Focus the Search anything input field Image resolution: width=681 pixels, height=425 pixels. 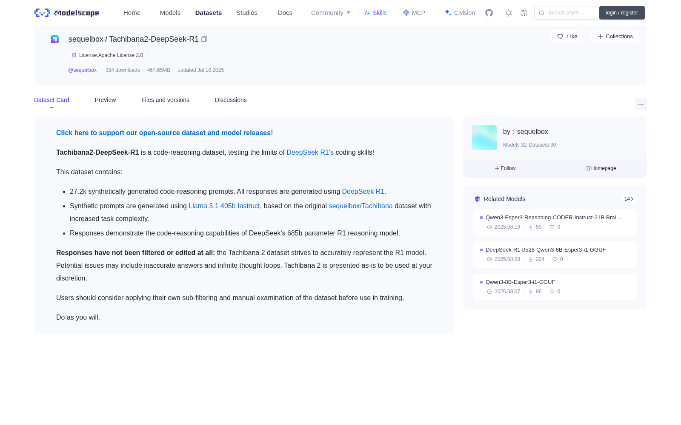[x=566, y=13]
